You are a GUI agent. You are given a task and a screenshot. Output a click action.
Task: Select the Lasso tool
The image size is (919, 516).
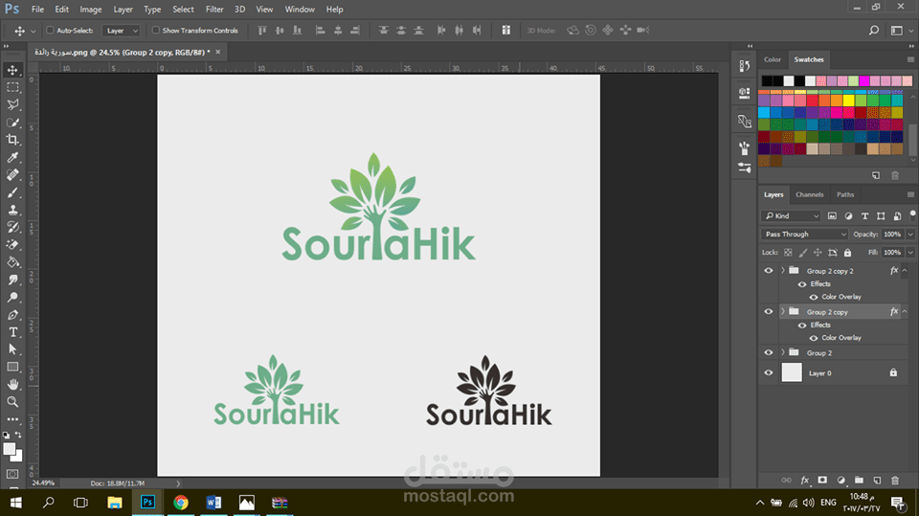[x=12, y=105]
